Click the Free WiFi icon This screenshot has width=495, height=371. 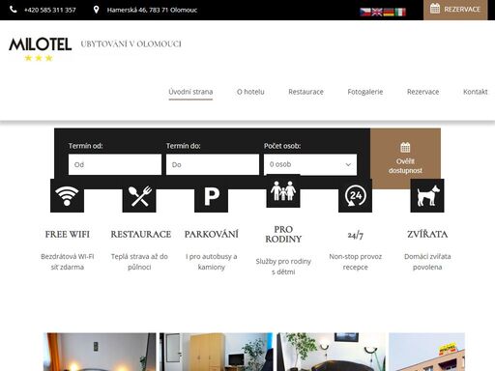pyautogui.click(x=67, y=195)
